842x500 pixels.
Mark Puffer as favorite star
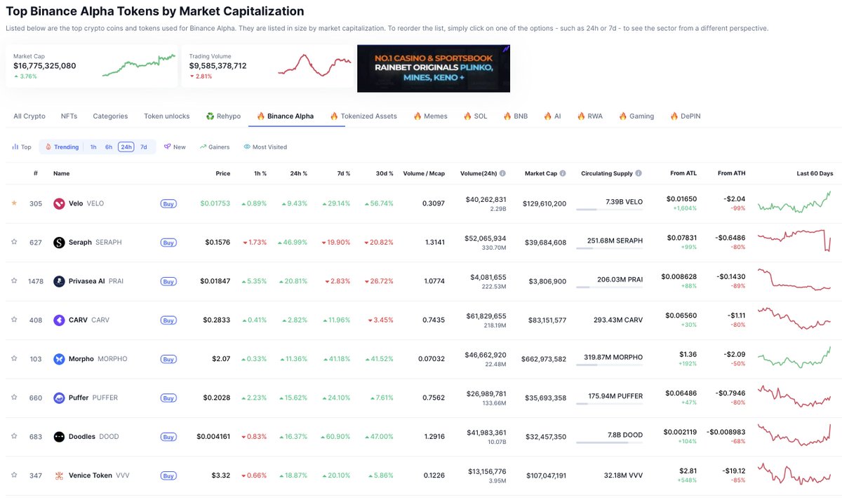coord(14,398)
